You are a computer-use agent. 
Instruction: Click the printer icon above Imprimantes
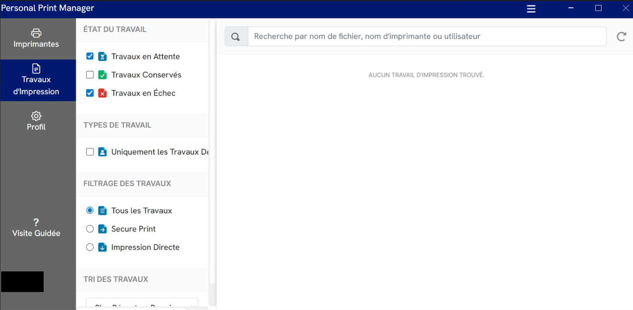pos(36,33)
